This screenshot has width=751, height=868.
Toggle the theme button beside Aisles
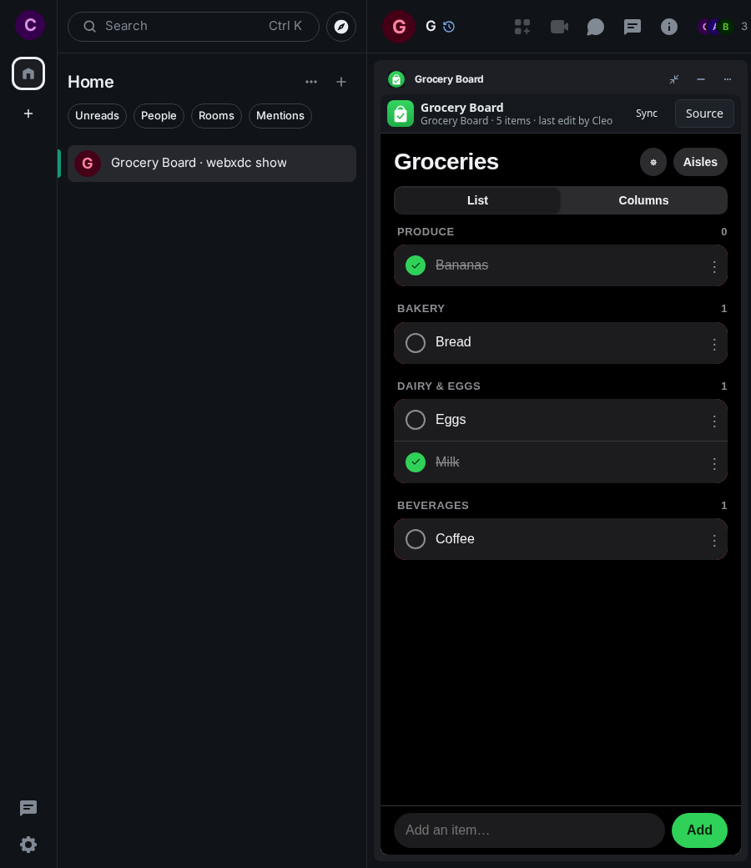653,162
